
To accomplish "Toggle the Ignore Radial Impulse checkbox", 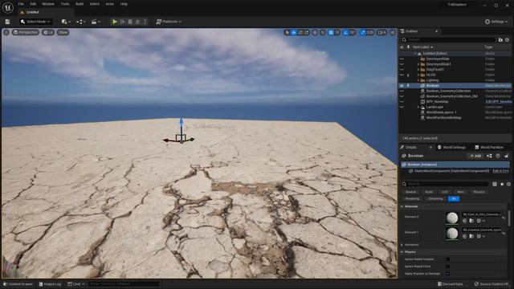I will [x=448, y=259].
